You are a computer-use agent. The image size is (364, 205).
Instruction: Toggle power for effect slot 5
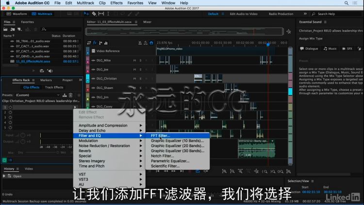(10, 128)
